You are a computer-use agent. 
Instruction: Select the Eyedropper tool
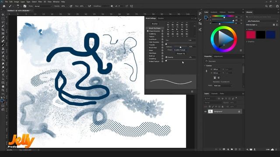[x=3, y=37]
